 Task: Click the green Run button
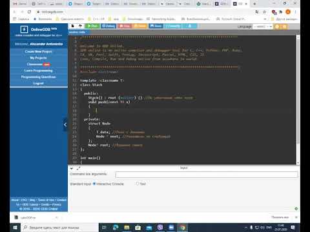pyautogui.click(x=92, y=26)
